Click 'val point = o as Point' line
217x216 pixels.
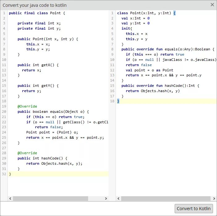pyautogui.click(x=150, y=70)
